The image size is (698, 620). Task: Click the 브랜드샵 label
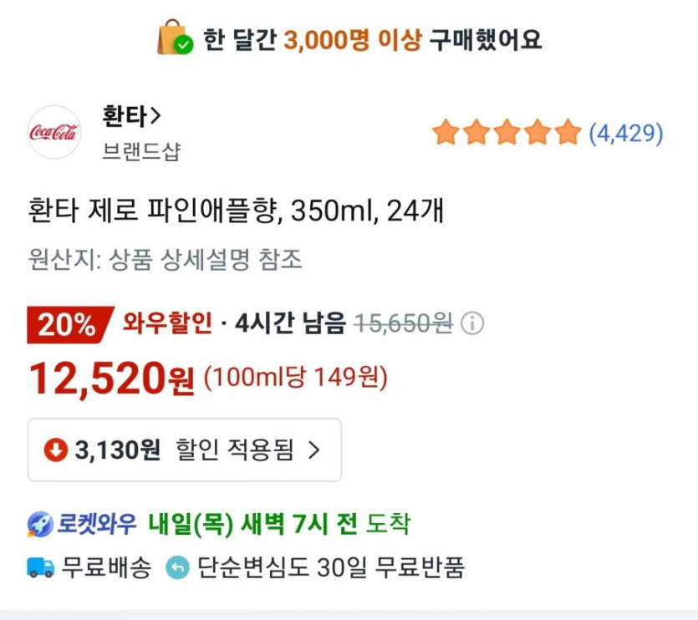(140, 151)
